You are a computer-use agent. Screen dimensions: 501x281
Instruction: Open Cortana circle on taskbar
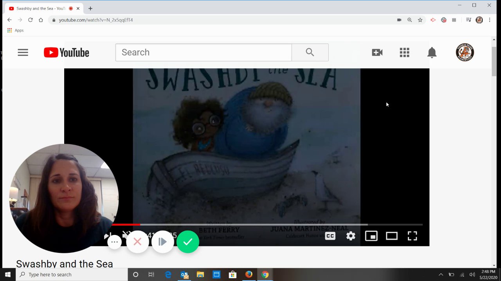(x=135, y=275)
